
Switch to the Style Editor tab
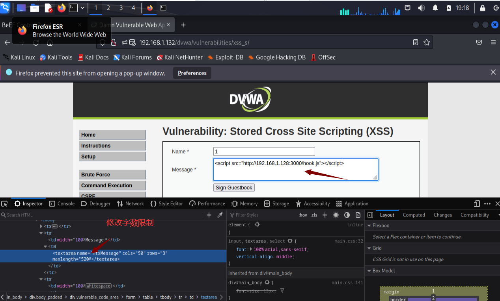(167, 204)
